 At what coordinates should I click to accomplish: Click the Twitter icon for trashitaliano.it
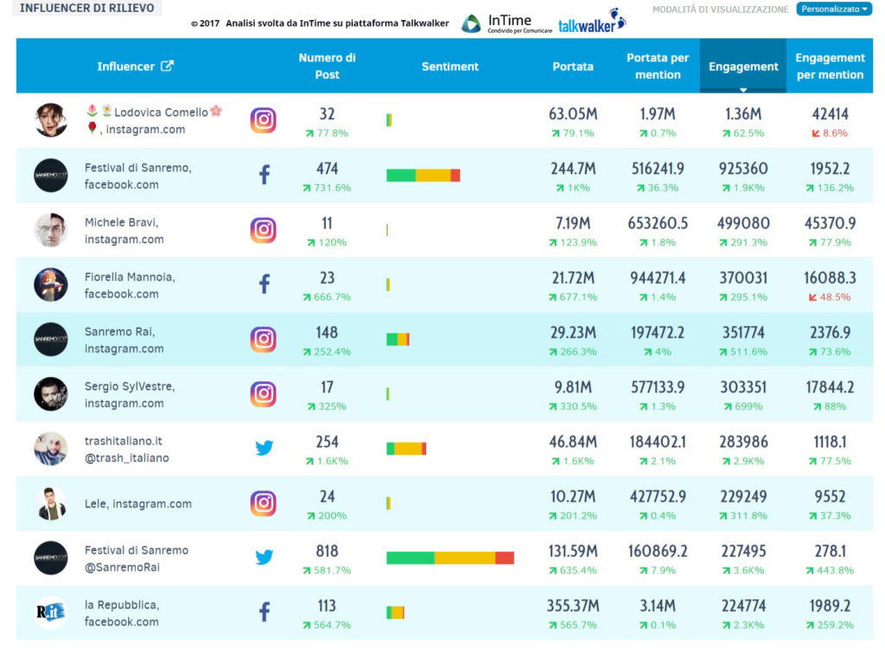point(264,448)
